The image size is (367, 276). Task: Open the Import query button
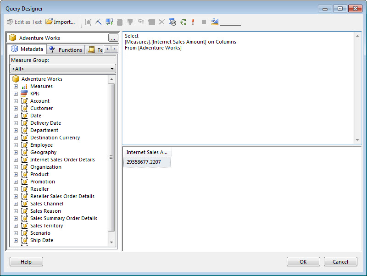(60, 22)
